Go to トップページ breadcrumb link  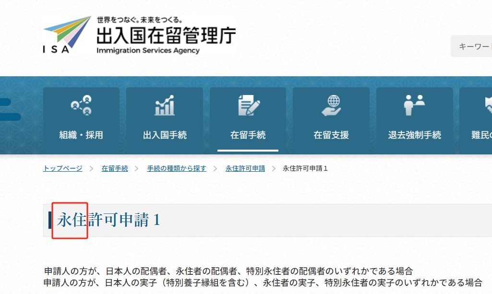(x=63, y=168)
